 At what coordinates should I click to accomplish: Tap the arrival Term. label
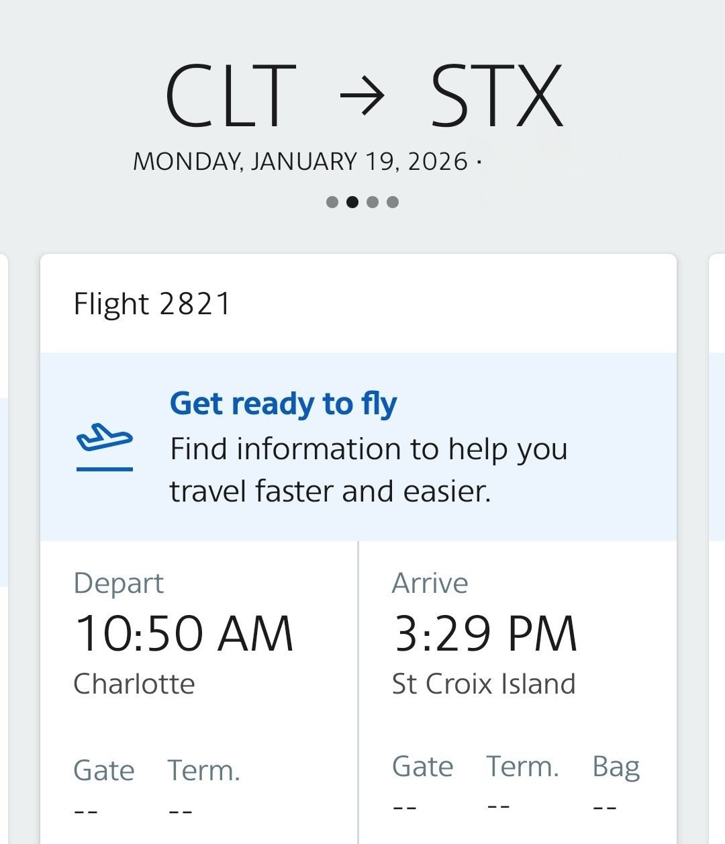[x=522, y=766]
